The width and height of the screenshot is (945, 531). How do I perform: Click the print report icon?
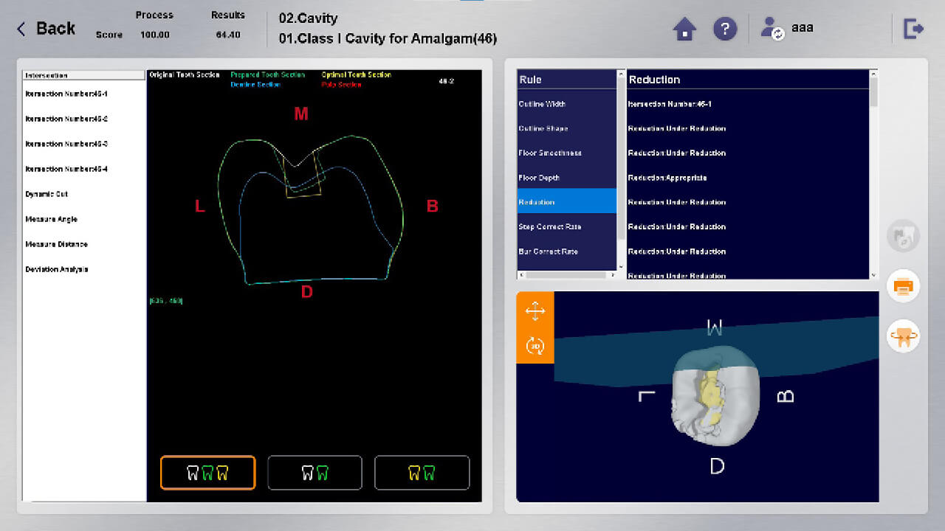click(x=904, y=286)
